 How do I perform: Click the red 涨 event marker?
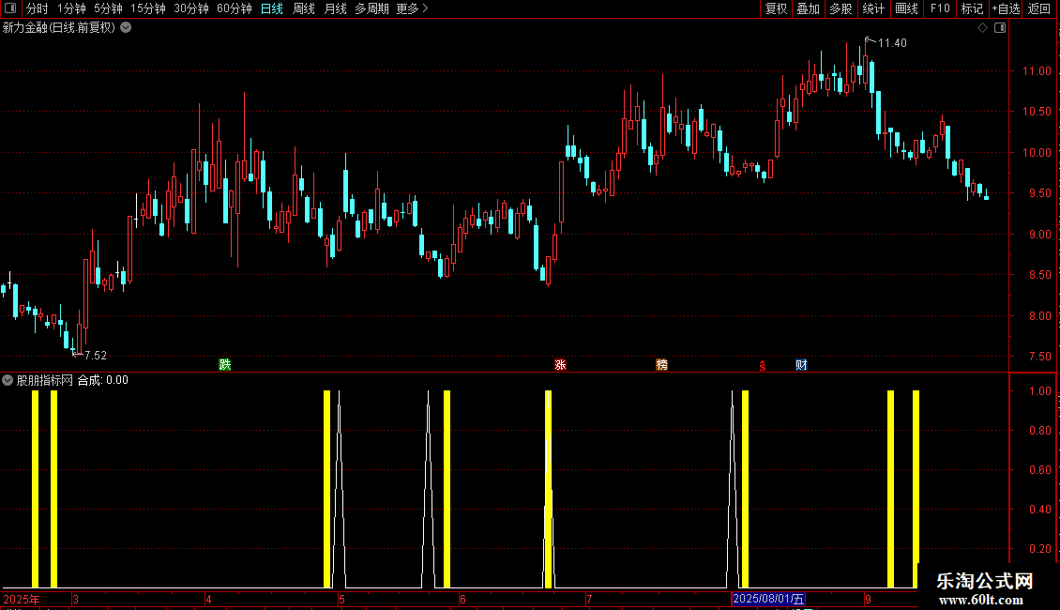560,364
